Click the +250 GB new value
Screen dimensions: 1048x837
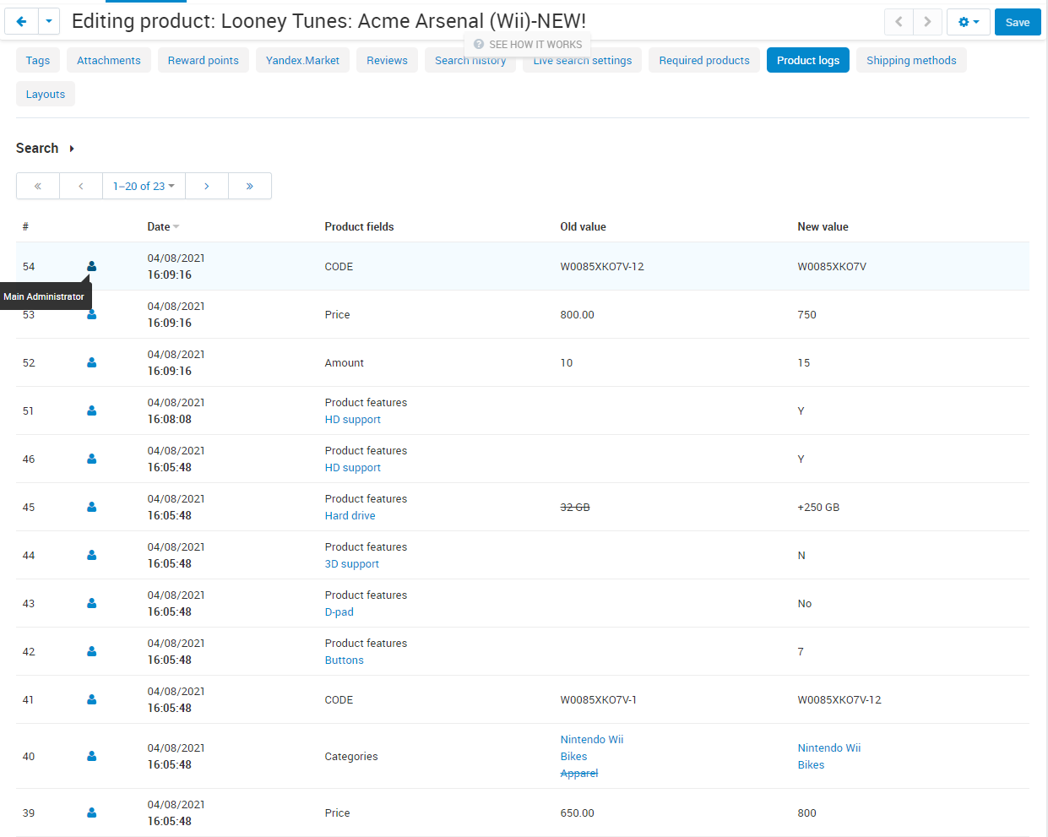(818, 507)
